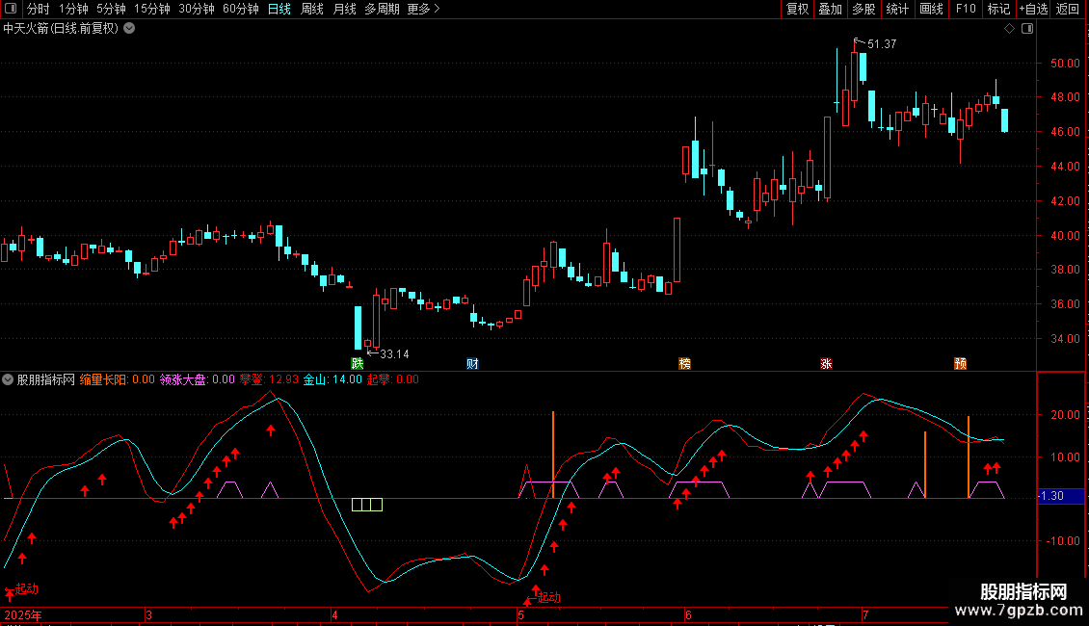Click the 缩量长阳: 0.00 value

click(118, 379)
